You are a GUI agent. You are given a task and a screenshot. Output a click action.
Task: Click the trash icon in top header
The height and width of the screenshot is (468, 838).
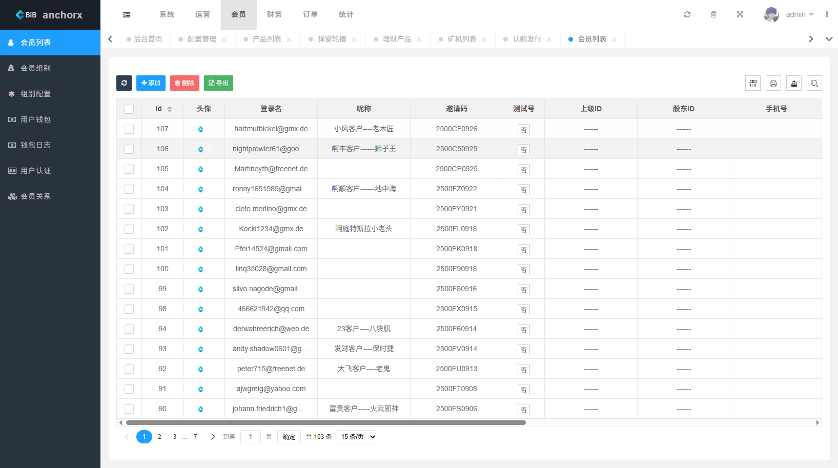click(x=713, y=14)
